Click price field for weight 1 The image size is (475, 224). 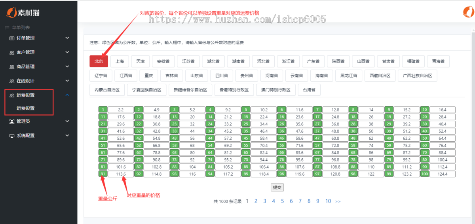coord(121,110)
